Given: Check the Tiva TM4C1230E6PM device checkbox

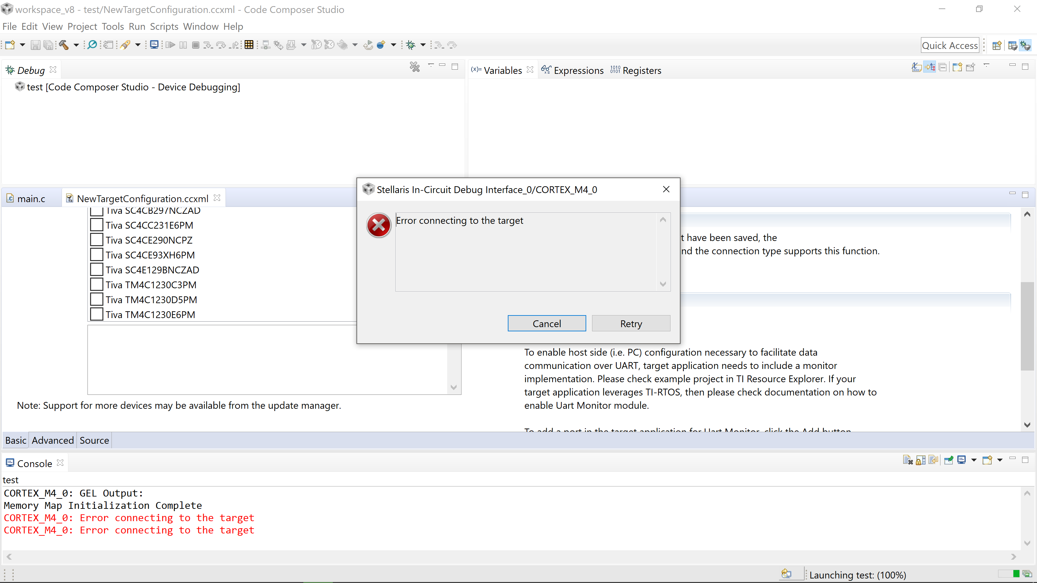Looking at the screenshot, I should (97, 314).
